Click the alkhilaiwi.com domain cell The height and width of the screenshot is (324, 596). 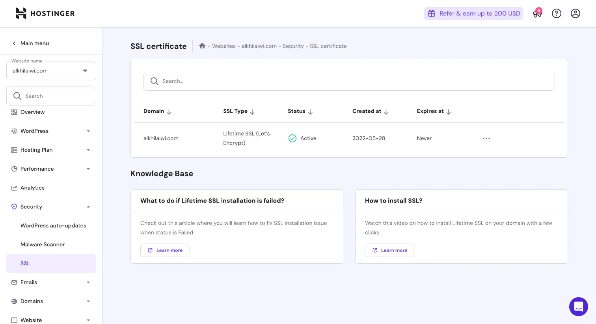pyautogui.click(x=161, y=138)
